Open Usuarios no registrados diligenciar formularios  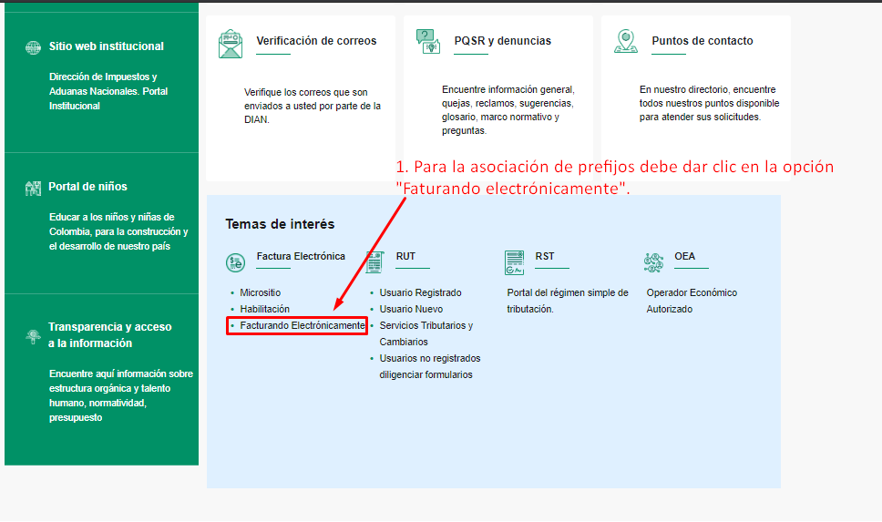(430, 366)
